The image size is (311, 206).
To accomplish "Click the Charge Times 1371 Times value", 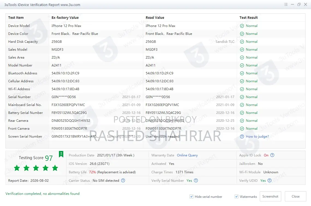I will [x=184, y=172].
